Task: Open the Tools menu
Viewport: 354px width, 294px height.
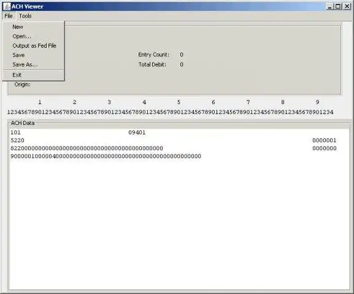Action: point(25,16)
